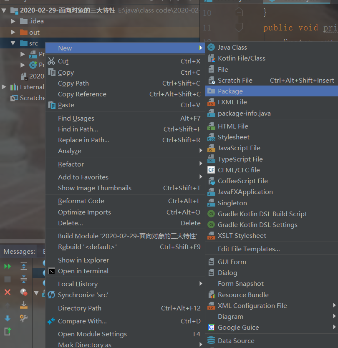Choose Show in Explorer
Screen dimensions: 338x348
coord(125,260)
